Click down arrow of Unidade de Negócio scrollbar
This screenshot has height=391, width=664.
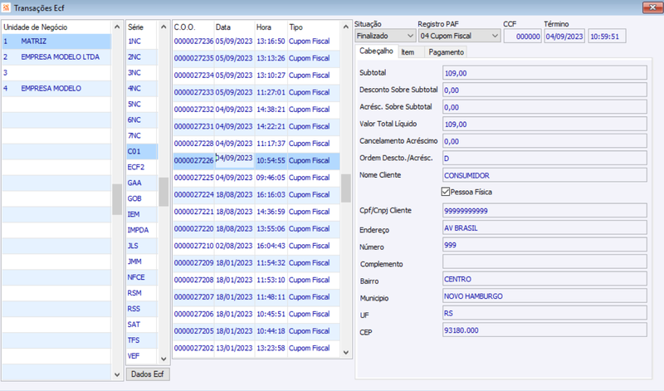(117, 374)
